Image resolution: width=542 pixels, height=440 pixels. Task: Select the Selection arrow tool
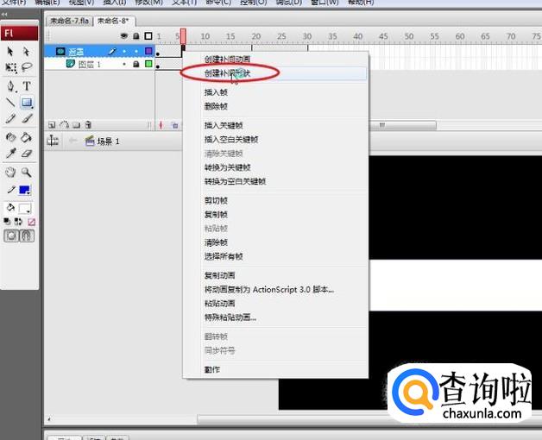10,52
